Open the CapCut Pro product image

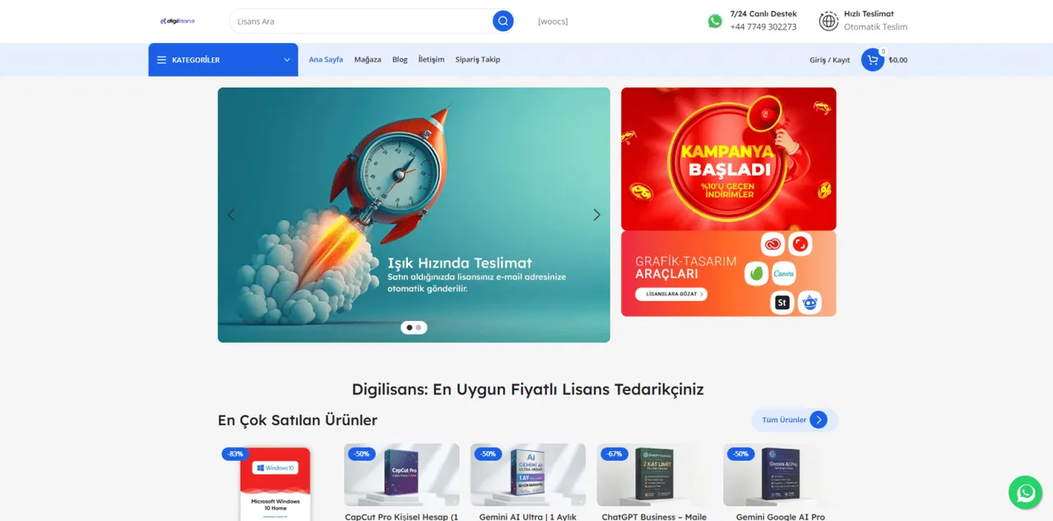click(x=401, y=475)
